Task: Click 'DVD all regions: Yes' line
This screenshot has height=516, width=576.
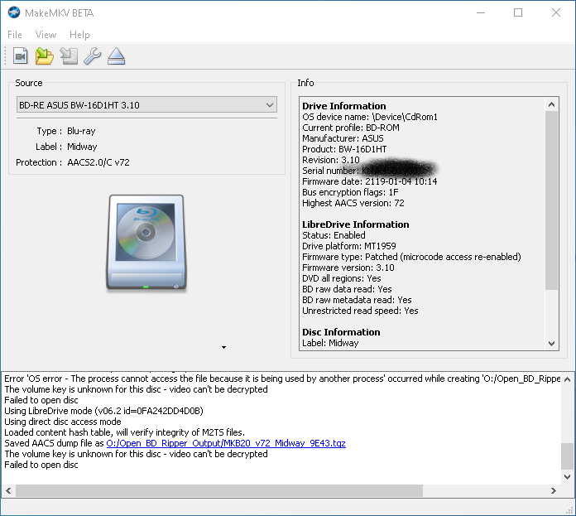Action: point(342,278)
